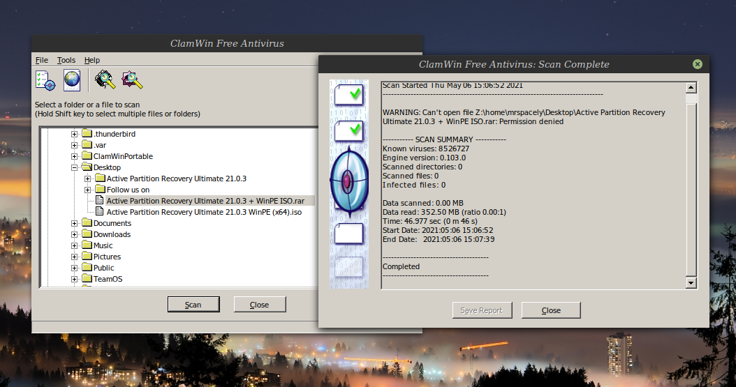
Task: Click the 'End Date' line in report
Action: click(x=439, y=239)
